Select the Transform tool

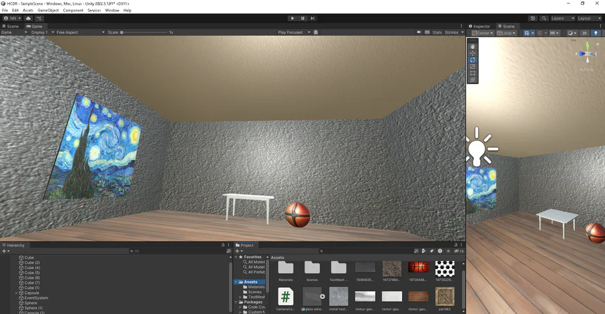[x=473, y=80]
